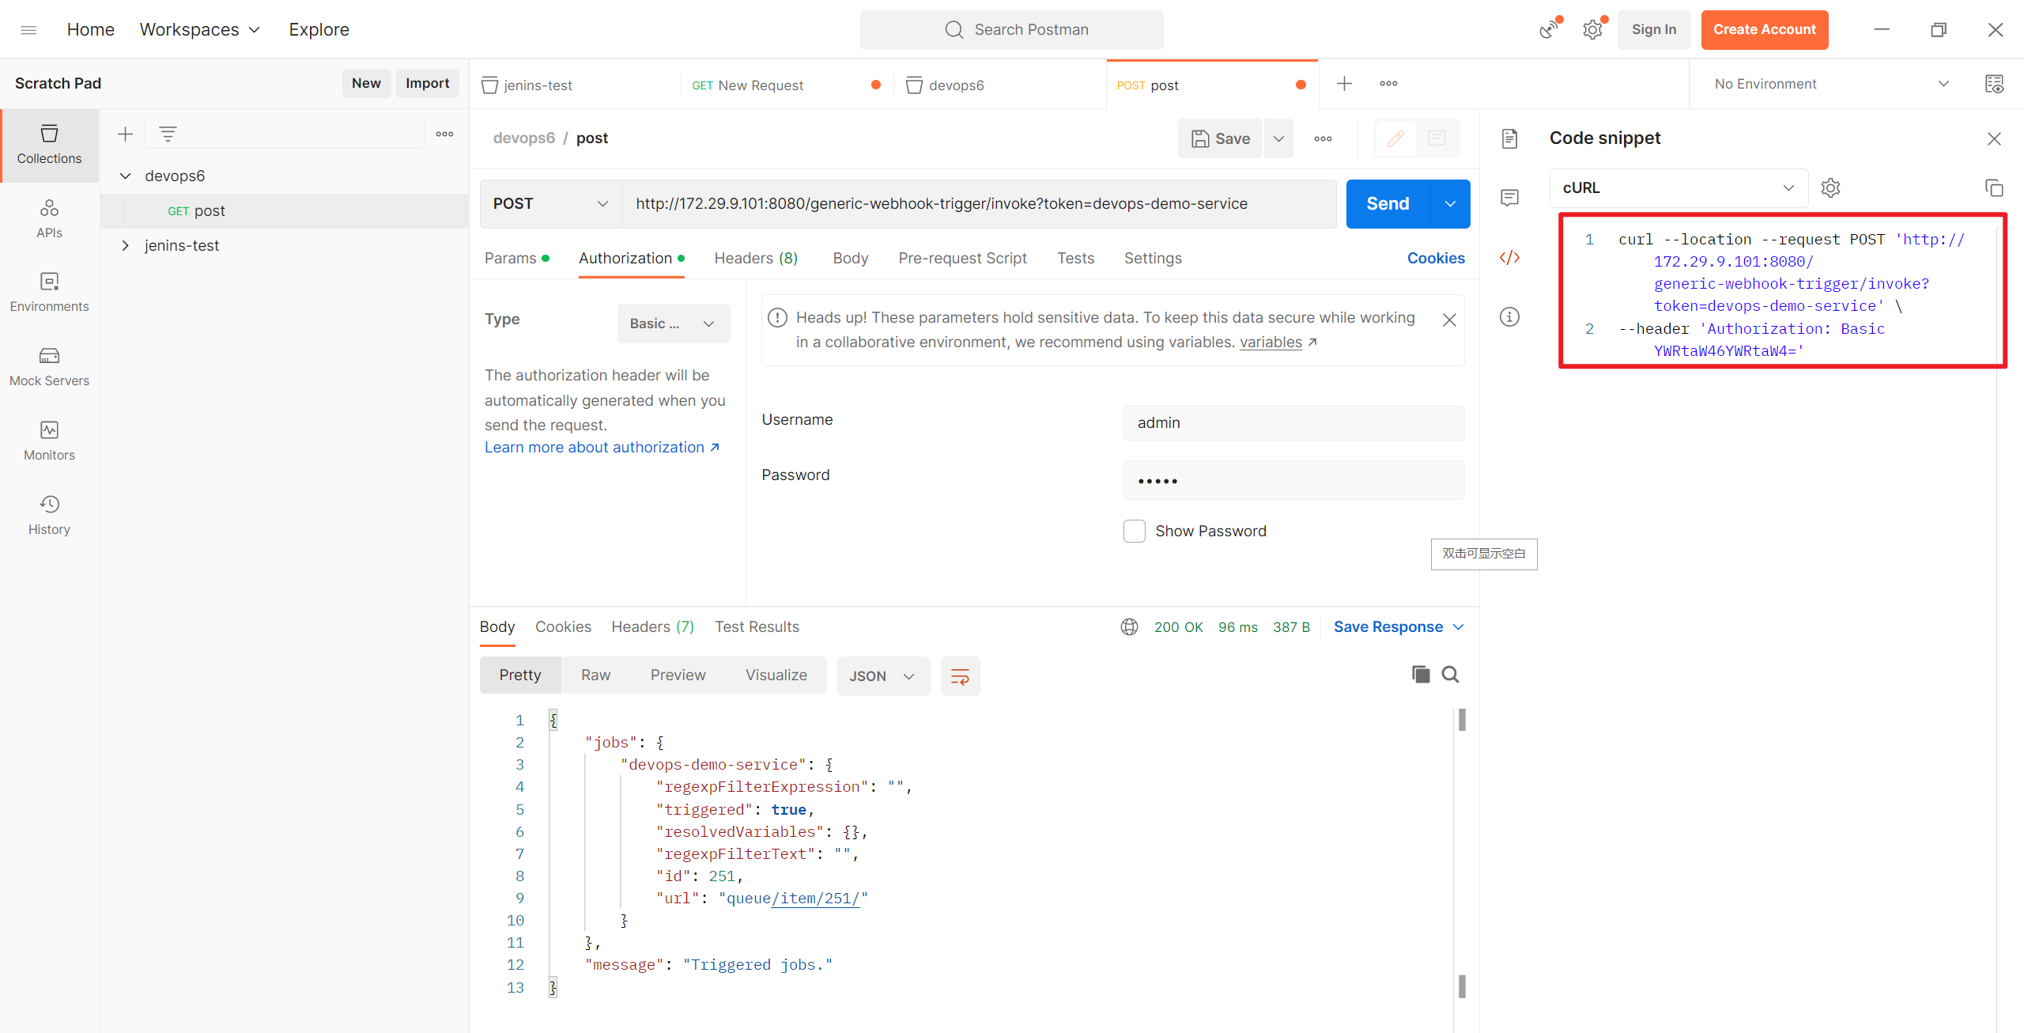Open the APIs sidebar panel
Screen dimensions: 2024x1033
49,219
